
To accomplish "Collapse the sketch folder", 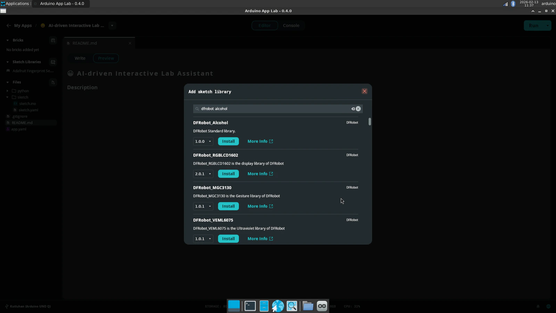I will pos(8,97).
